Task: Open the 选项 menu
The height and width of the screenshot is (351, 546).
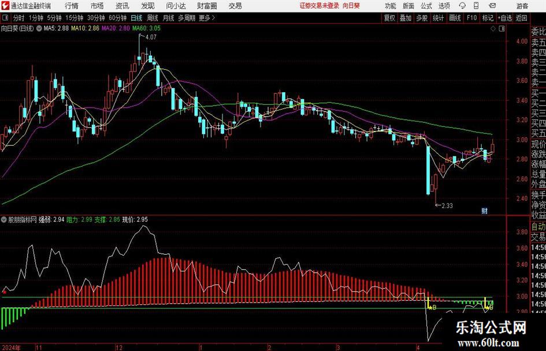Action: pyautogui.click(x=444, y=6)
